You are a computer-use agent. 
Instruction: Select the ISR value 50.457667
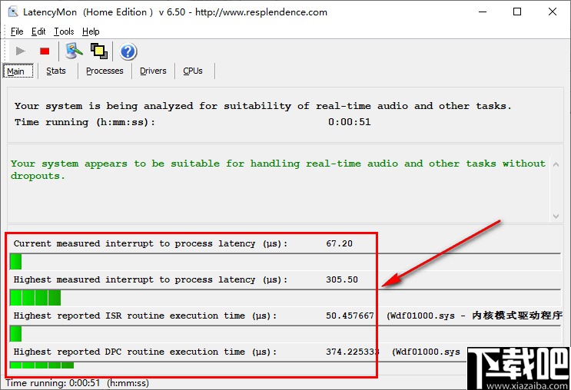(x=350, y=316)
